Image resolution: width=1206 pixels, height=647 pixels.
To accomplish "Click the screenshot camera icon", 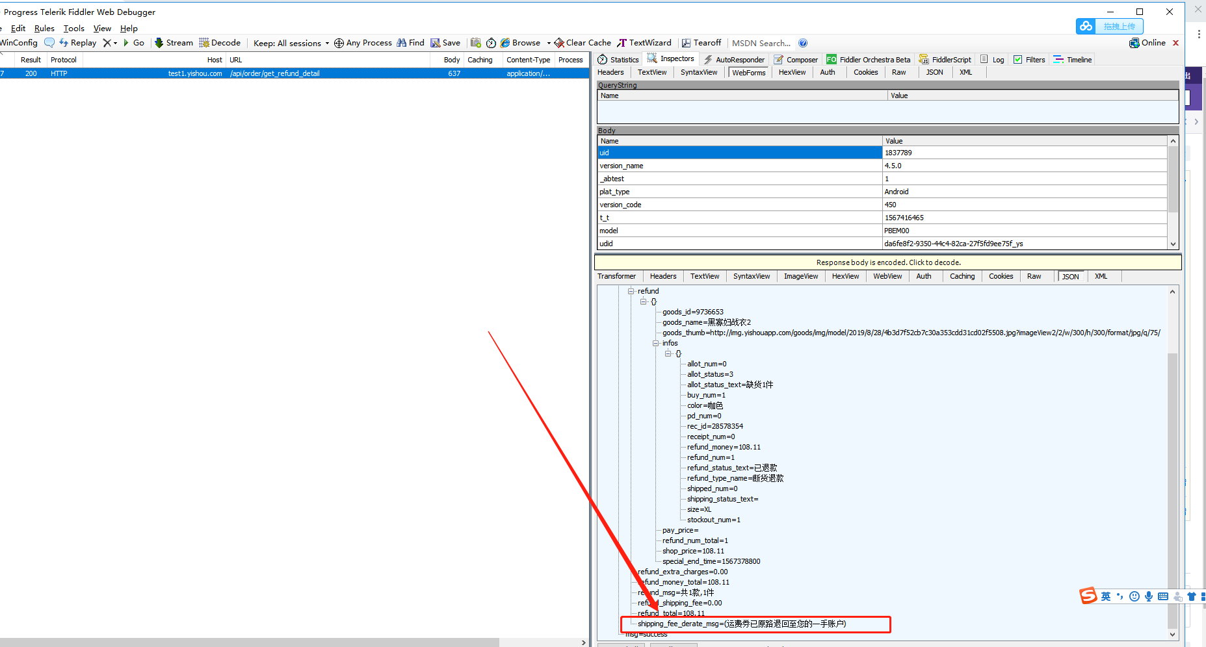I will tap(476, 43).
